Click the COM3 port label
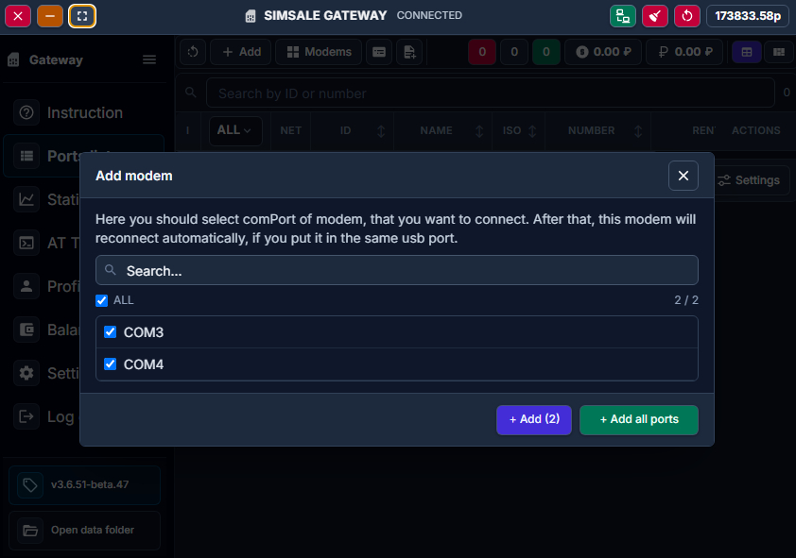796x558 pixels. pyautogui.click(x=144, y=332)
